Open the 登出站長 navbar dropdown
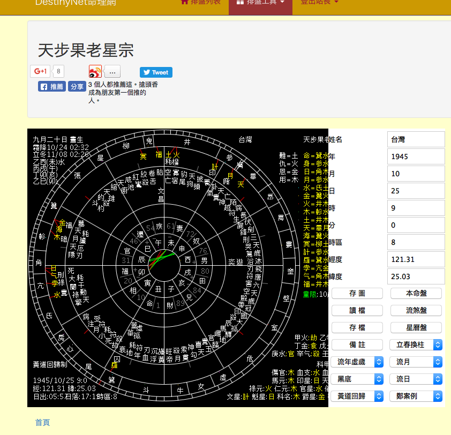Screen dimensions: 451x435 click(319, 2)
